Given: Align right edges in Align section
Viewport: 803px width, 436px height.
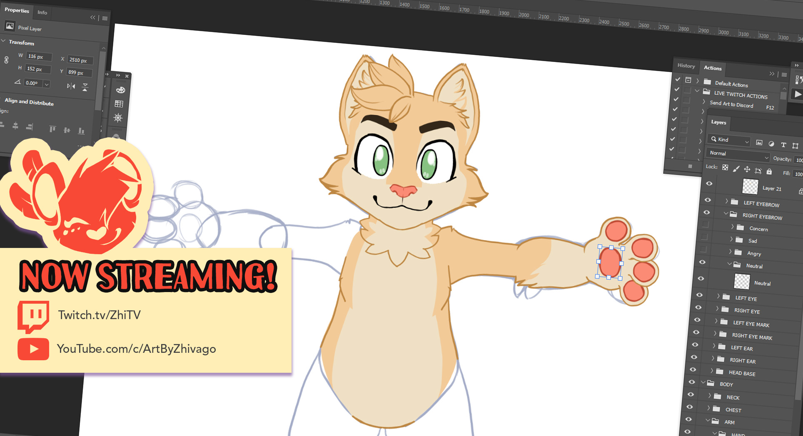Looking at the screenshot, I should (30, 127).
